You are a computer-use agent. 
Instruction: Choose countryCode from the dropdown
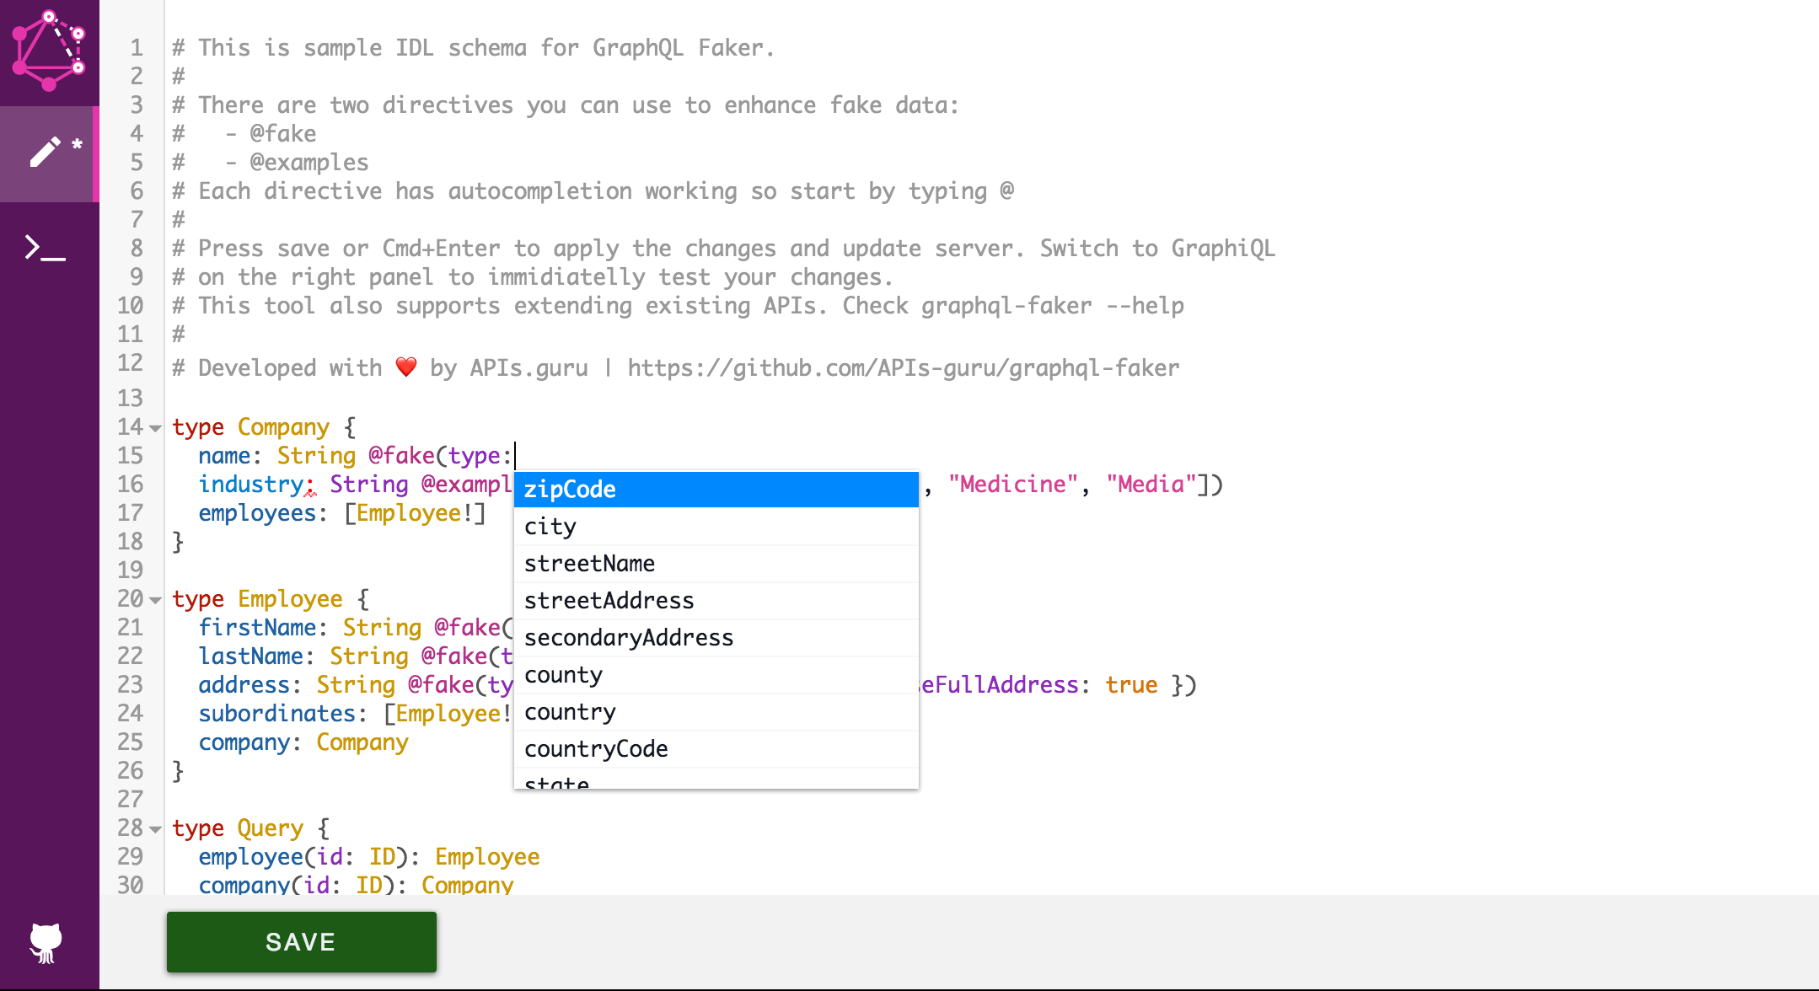tap(715, 749)
